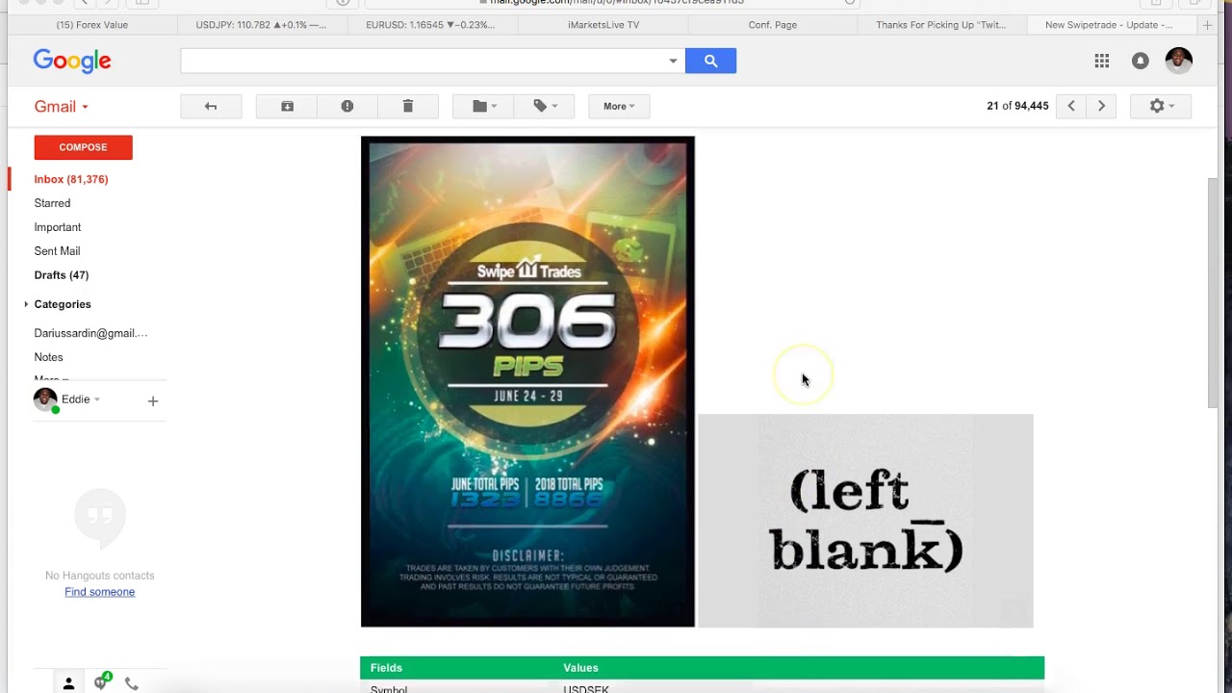1232x693 pixels.
Task: Open the Move to folder dropdown
Action: (x=485, y=106)
